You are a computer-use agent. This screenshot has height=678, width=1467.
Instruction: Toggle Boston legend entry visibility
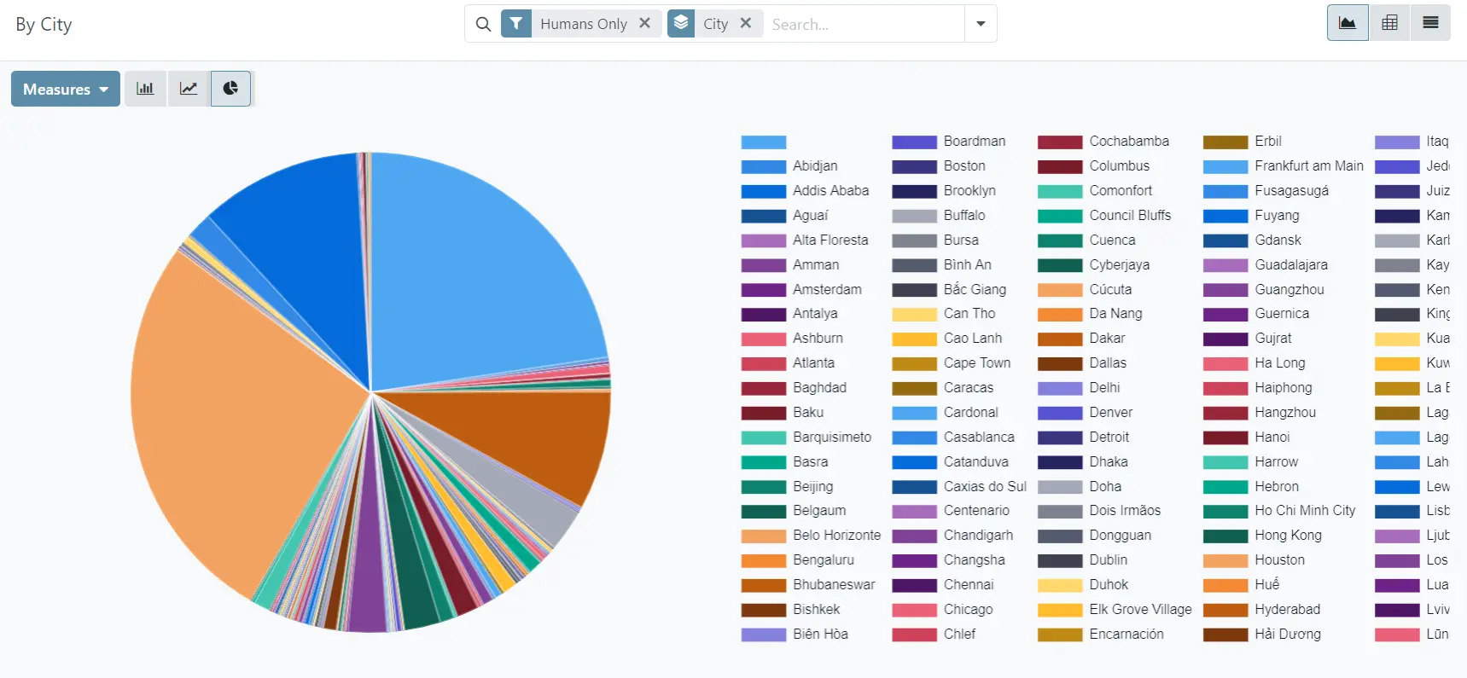(963, 166)
